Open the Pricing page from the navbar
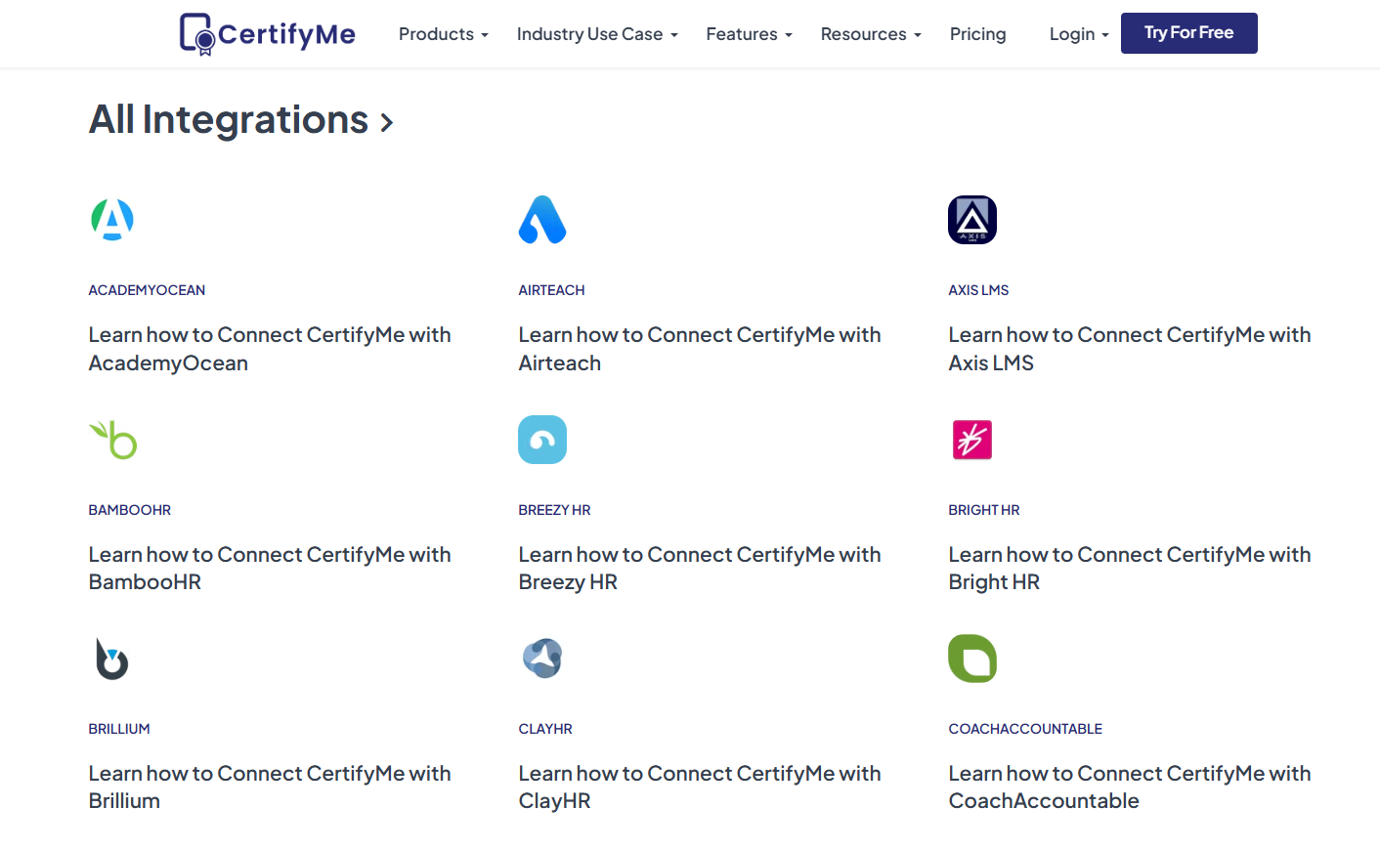This screenshot has height=851, width=1380. coord(977,33)
